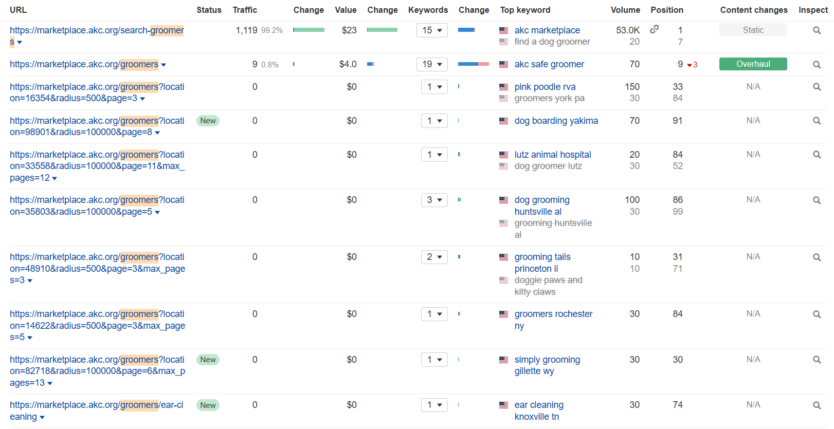This screenshot has height=429, width=834.
Task: Click the US flag beside akc marketplace
Action: 504,31
